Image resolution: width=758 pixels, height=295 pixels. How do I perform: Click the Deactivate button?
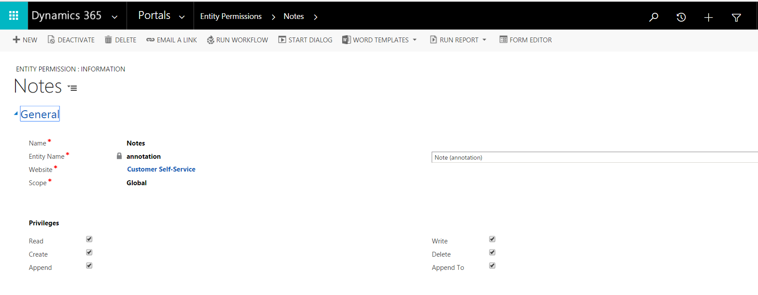point(71,40)
